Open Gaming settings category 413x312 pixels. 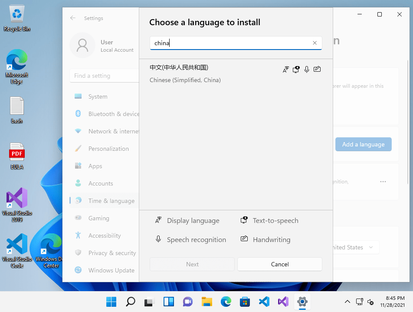coord(104,218)
